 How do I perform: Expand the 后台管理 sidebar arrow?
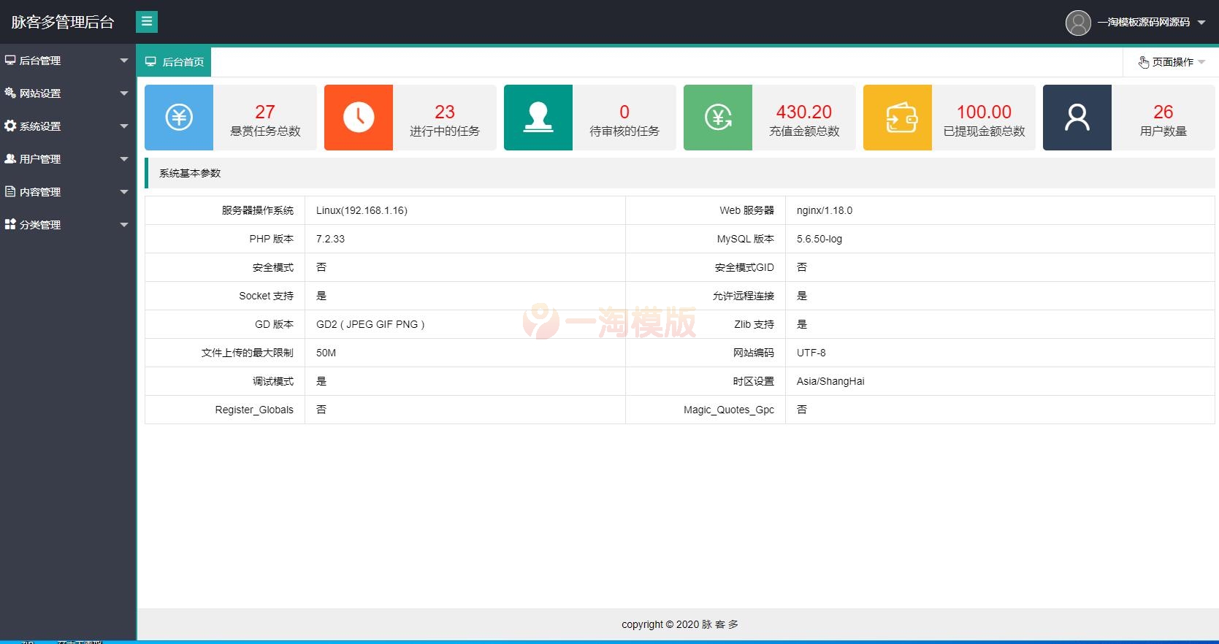point(124,61)
